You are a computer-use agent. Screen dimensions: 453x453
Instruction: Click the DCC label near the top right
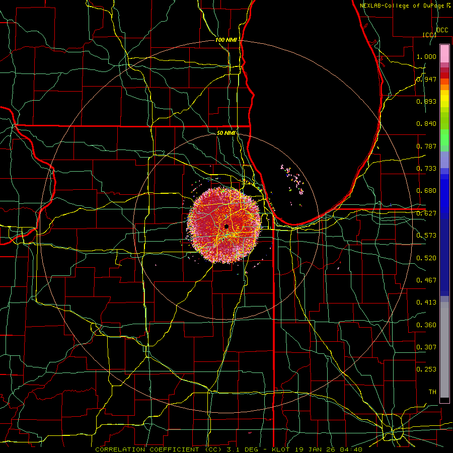point(442,30)
